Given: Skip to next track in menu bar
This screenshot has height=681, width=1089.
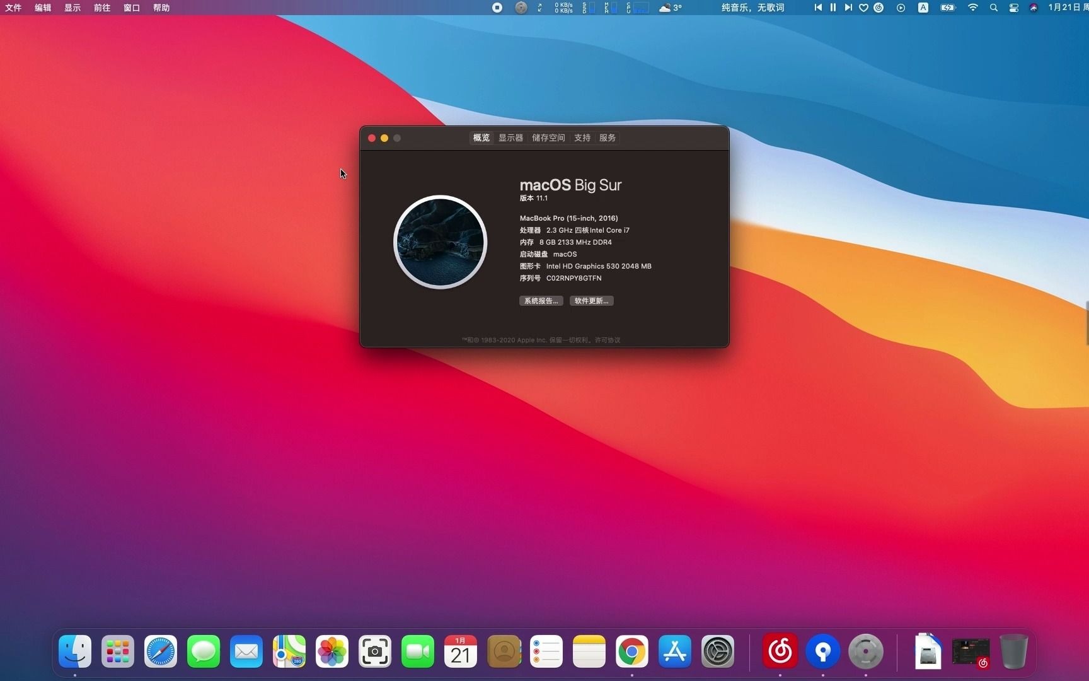Looking at the screenshot, I should pyautogui.click(x=848, y=8).
